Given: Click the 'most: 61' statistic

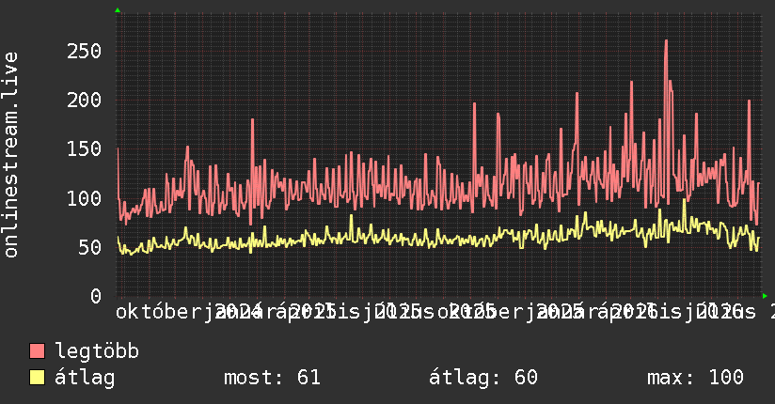Looking at the screenshot, I should [273, 378].
